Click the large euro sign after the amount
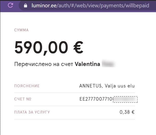 point(76,48)
